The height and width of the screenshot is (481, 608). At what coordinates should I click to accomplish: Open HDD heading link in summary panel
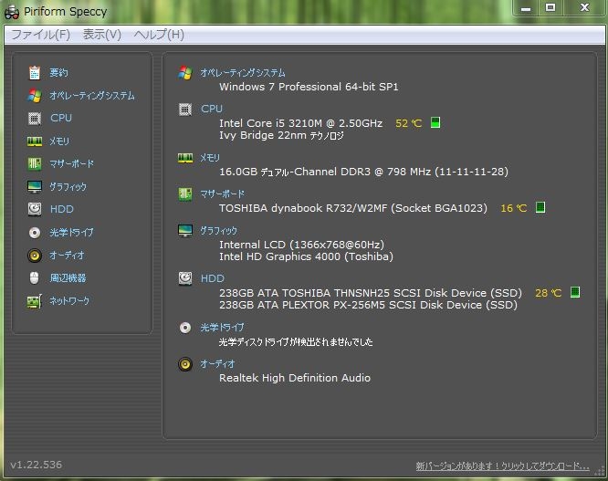click(x=213, y=278)
